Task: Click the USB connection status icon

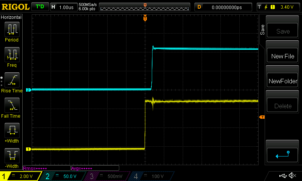Action: coord(283,176)
